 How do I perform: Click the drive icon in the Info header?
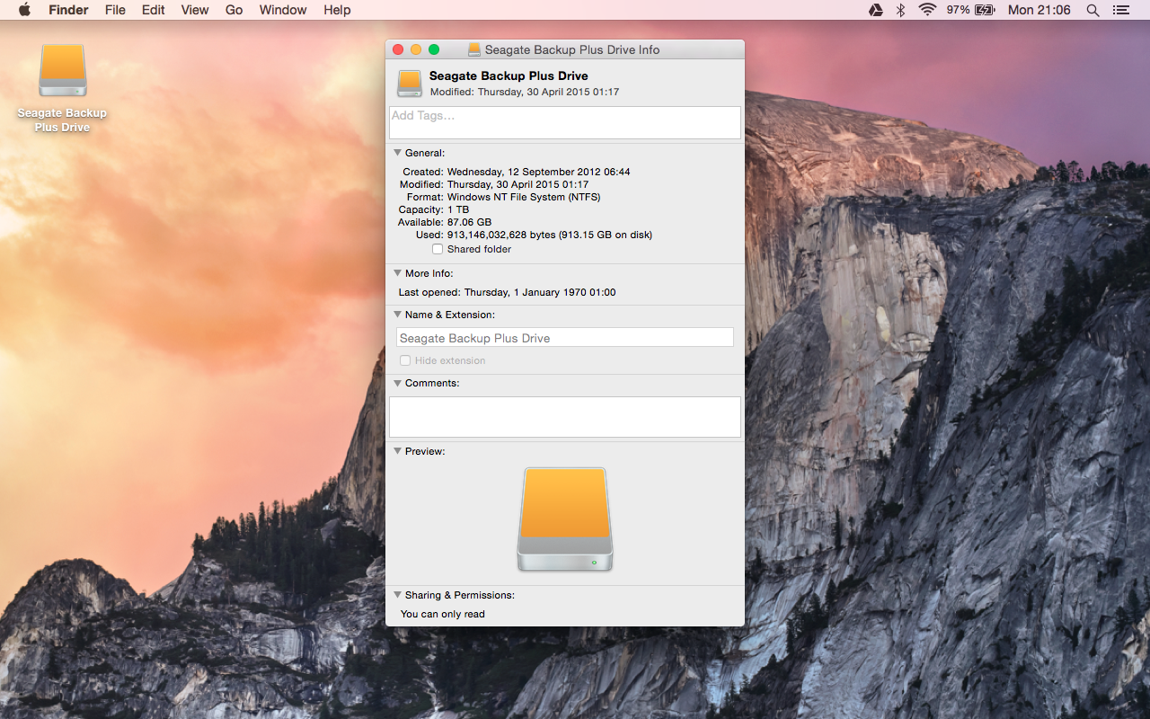tap(410, 84)
